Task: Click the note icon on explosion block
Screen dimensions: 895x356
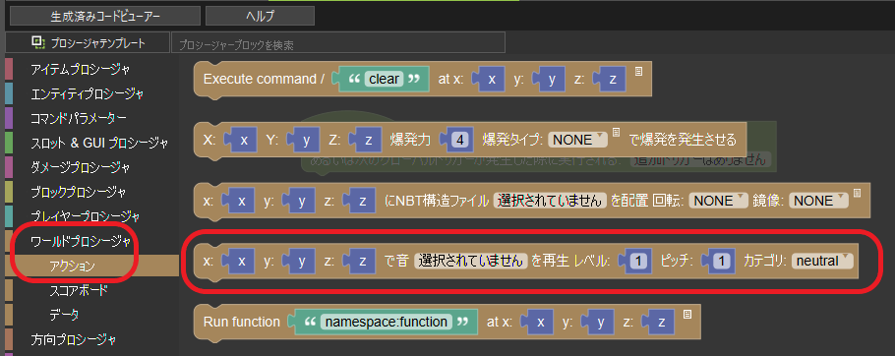Action: point(616,133)
